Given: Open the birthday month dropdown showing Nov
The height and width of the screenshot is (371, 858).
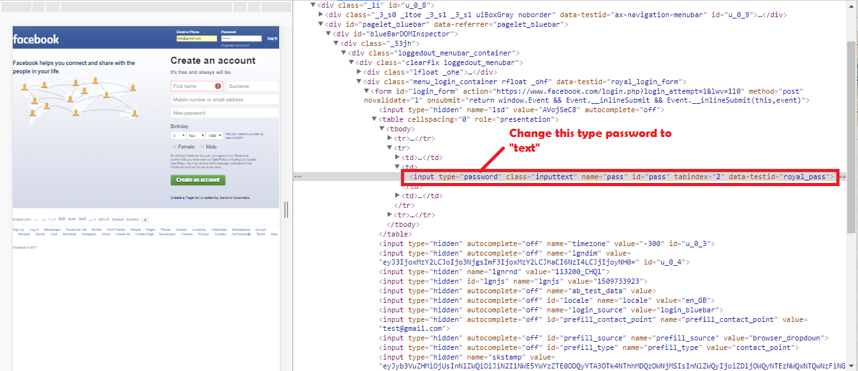Looking at the screenshot, I should coord(195,135).
